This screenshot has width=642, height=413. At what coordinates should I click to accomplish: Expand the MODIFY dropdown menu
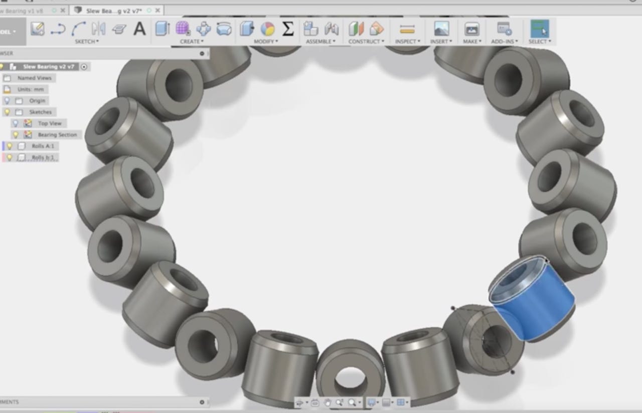click(x=265, y=42)
